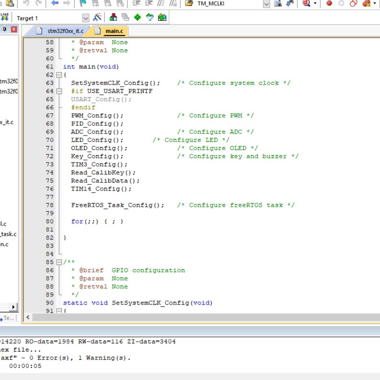Image resolution: width=380 pixels, height=380 pixels.
Task: Click the for(;;) loop on line 80
Action: tap(97, 222)
